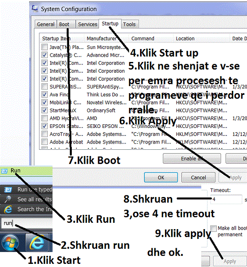Enable the Java(TM) Platform startup checkbox
Image resolution: width=247 pixels, height=267 pixels.
tap(45, 47)
